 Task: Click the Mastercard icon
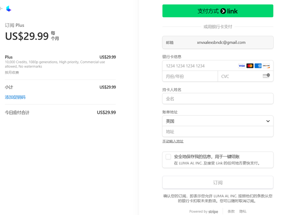250,66
